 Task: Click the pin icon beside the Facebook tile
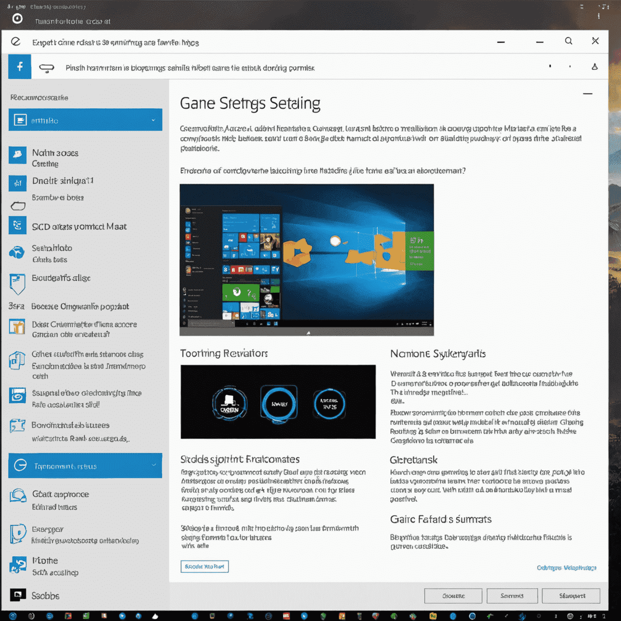click(46, 69)
